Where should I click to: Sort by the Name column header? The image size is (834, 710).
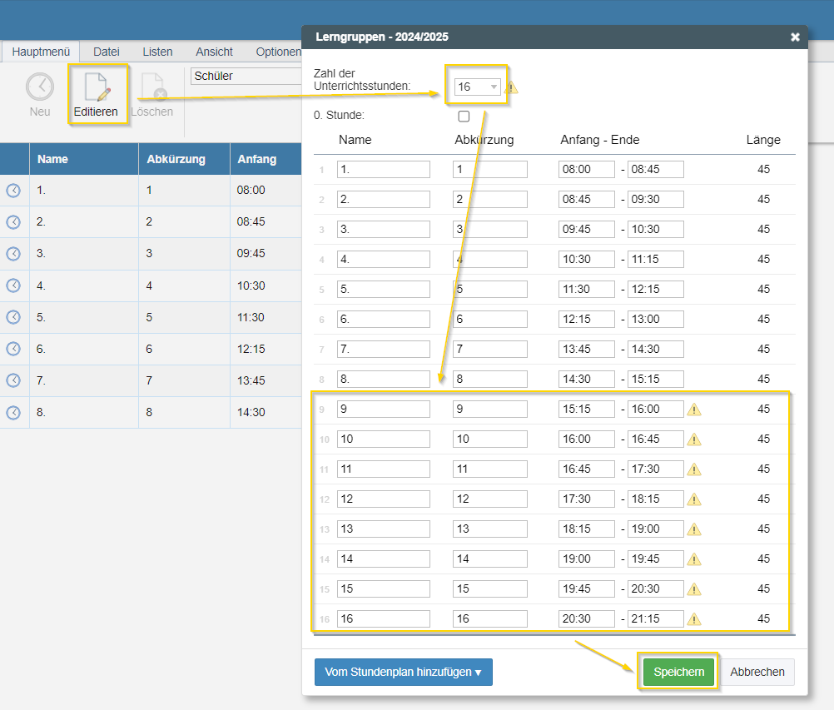(x=84, y=159)
